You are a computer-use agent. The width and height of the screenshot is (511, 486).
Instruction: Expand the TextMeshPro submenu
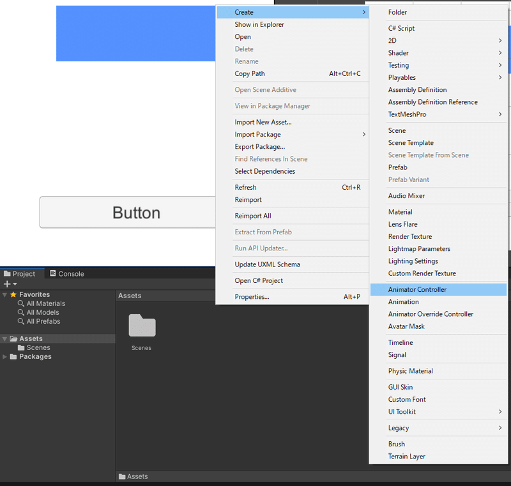[x=438, y=114]
